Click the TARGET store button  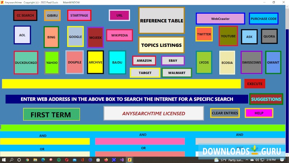[145, 73]
